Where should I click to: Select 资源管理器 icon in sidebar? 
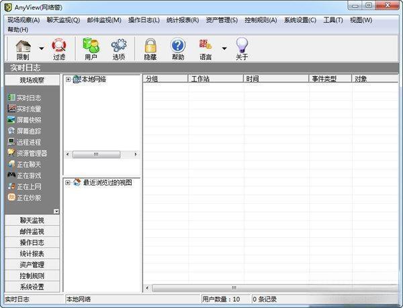pos(11,153)
